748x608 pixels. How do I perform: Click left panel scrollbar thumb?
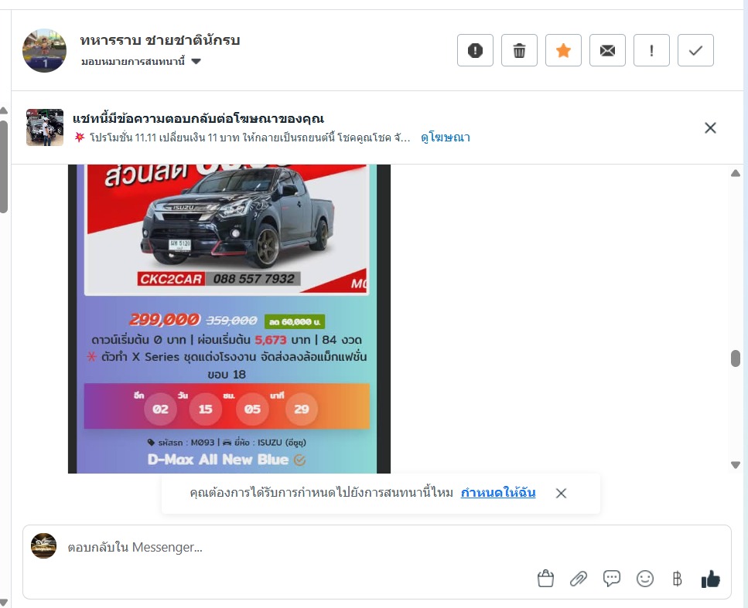(3, 167)
